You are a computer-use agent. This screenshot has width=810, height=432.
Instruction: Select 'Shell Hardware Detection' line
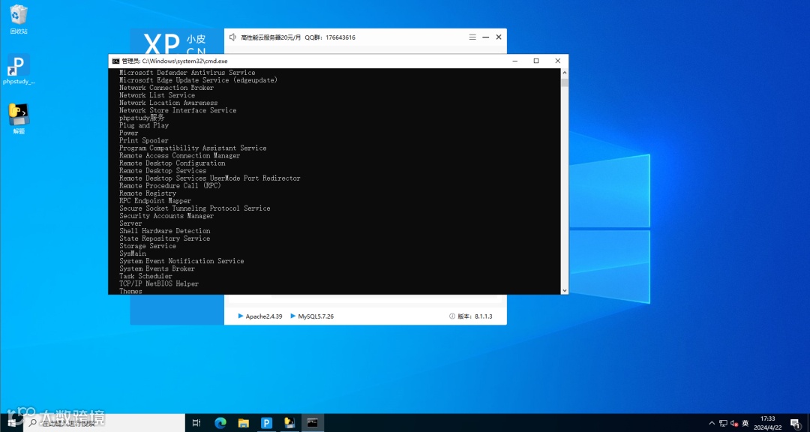(165, 231)
